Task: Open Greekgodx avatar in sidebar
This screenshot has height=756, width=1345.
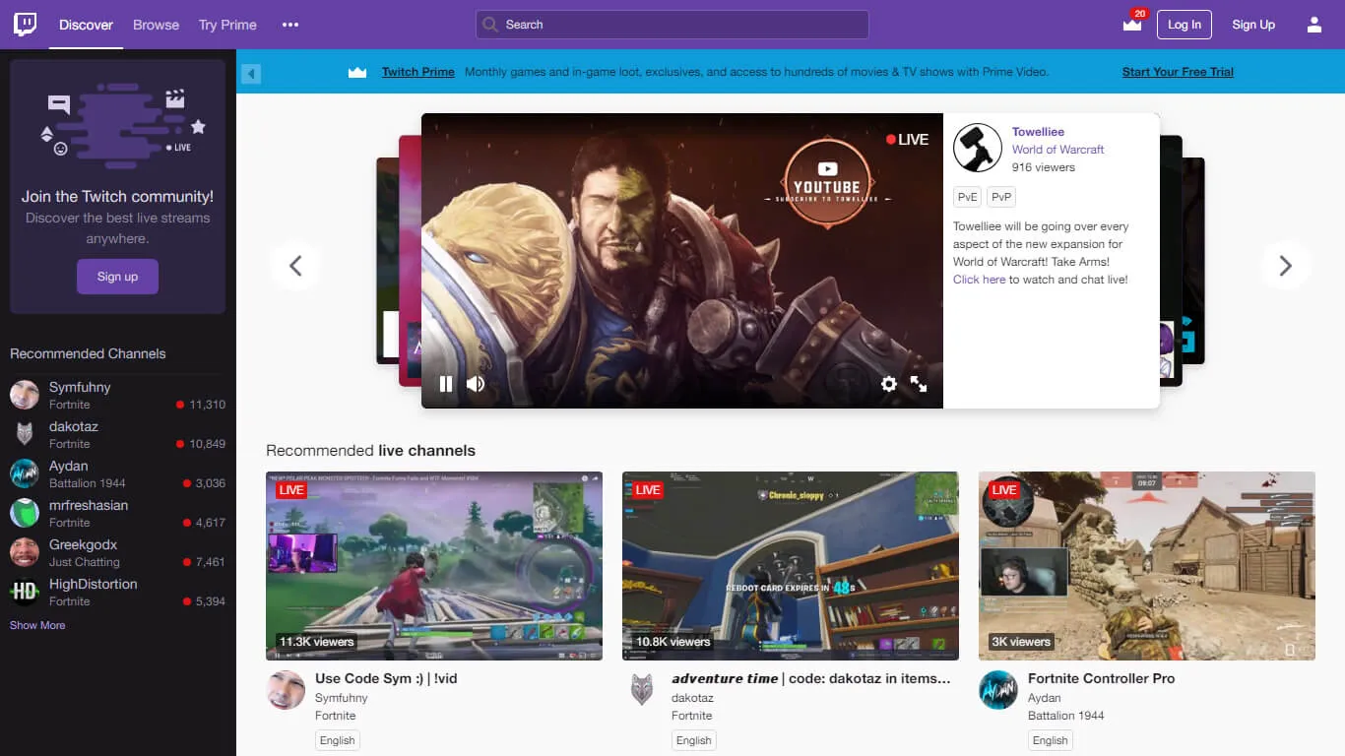Action: [x=25, y=552]
